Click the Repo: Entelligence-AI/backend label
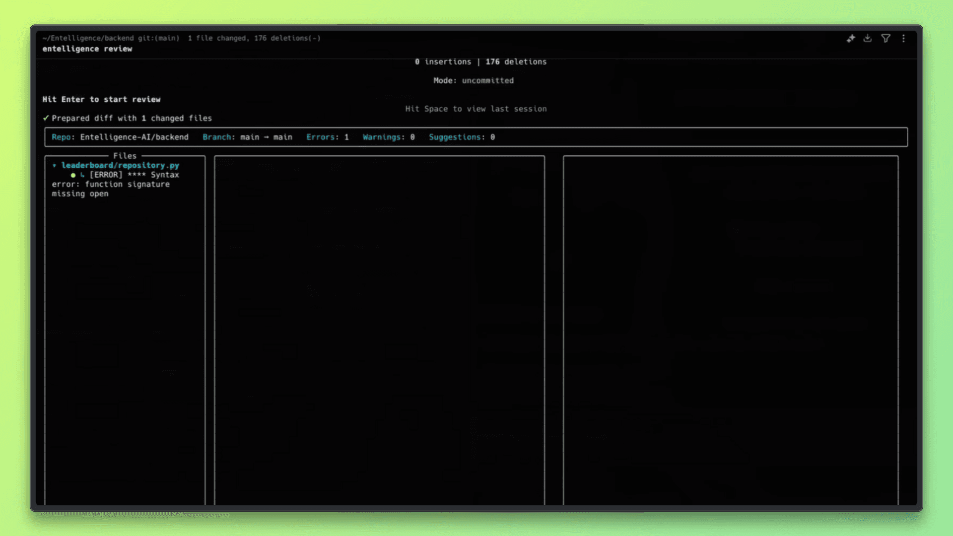The image size is (953, 536). click(x=120, y=137)
